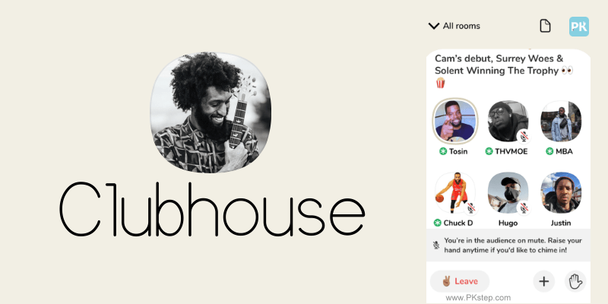Leave the room with the Leave button
608x304 pixels.
[x=460, y=281]
